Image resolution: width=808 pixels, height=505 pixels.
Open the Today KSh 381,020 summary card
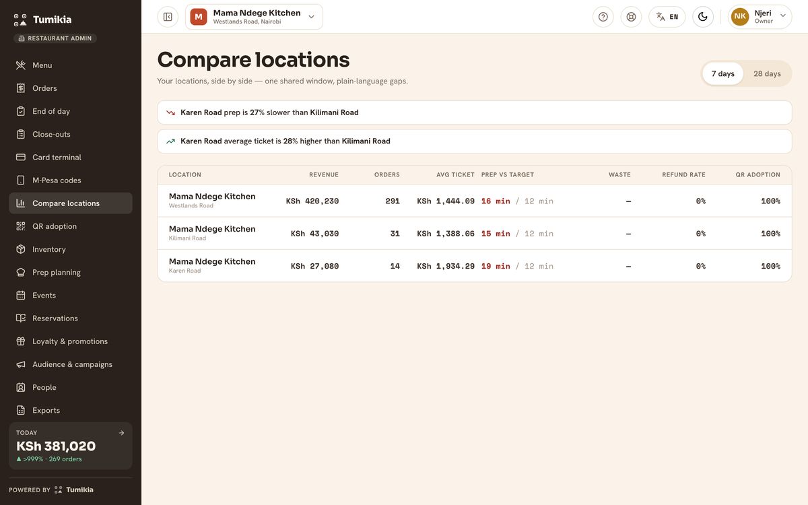(x=71, y=446)
